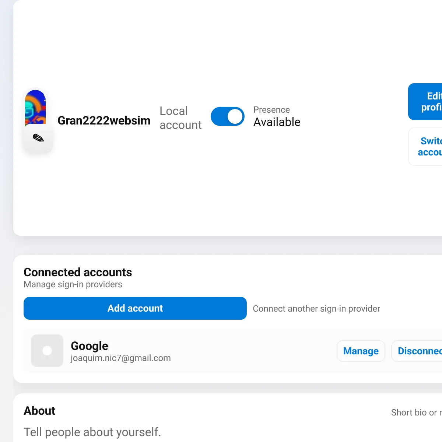The image size is (442, 442).
Task: Click the pencil edit avatar icon
Action: (38, 138)
